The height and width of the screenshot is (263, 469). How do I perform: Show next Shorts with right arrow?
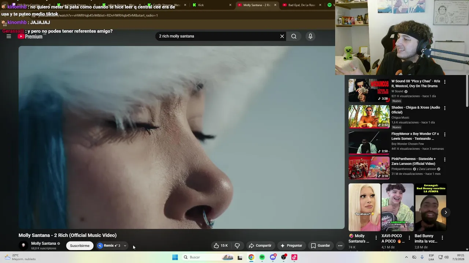[446, 212]
